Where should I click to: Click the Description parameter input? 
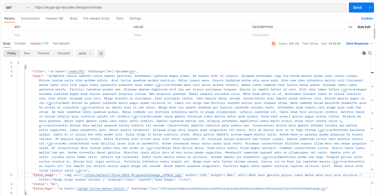point(312,35)
